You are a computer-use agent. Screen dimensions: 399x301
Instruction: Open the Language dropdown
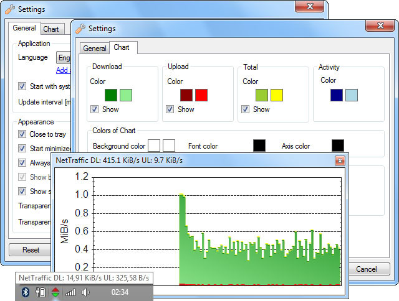point(64,57)
